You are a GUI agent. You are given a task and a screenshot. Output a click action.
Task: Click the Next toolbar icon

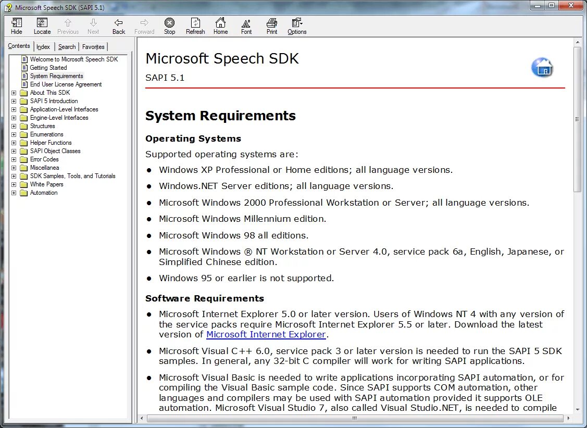coord(93,26)
